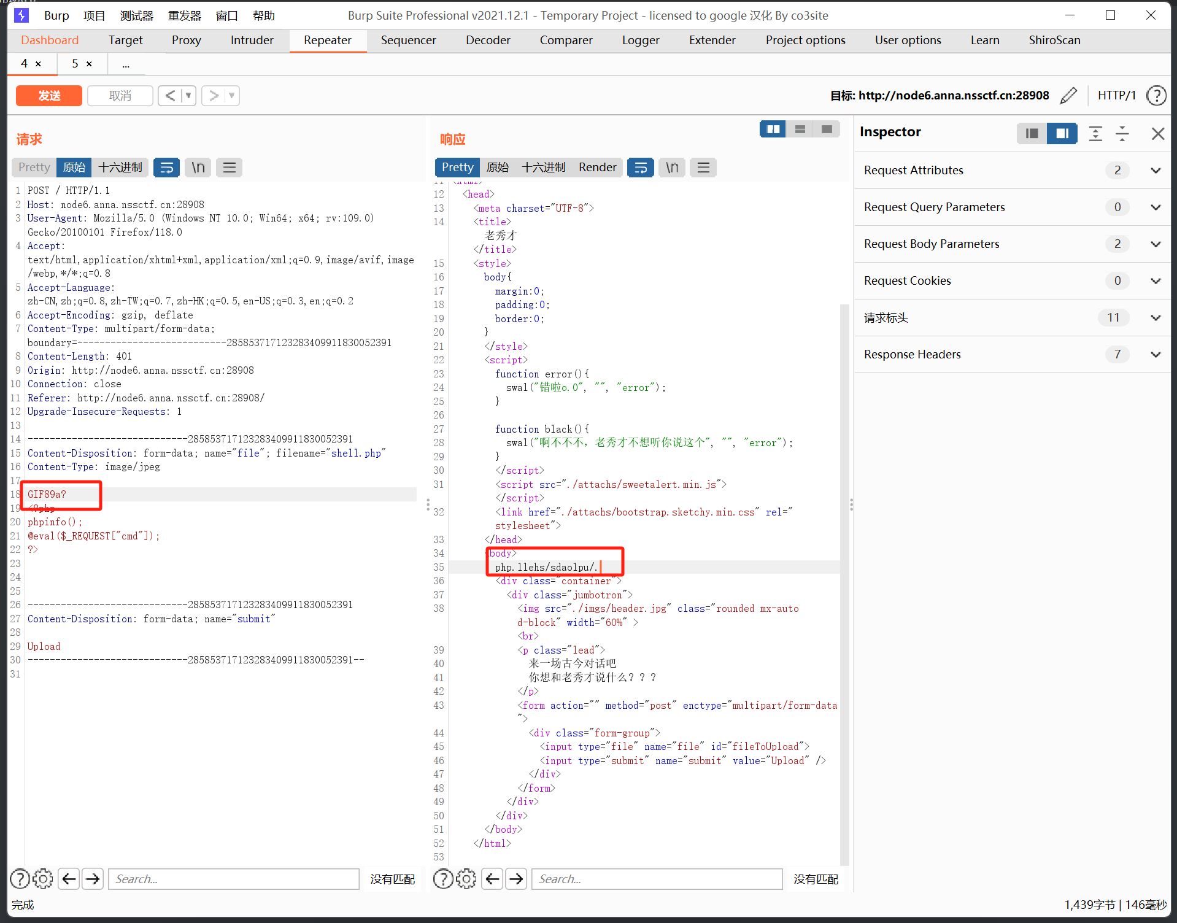Switch request view to 十六进制
Screen dimensions: 1177x923
pyautogui.click(x=120, y=168)
